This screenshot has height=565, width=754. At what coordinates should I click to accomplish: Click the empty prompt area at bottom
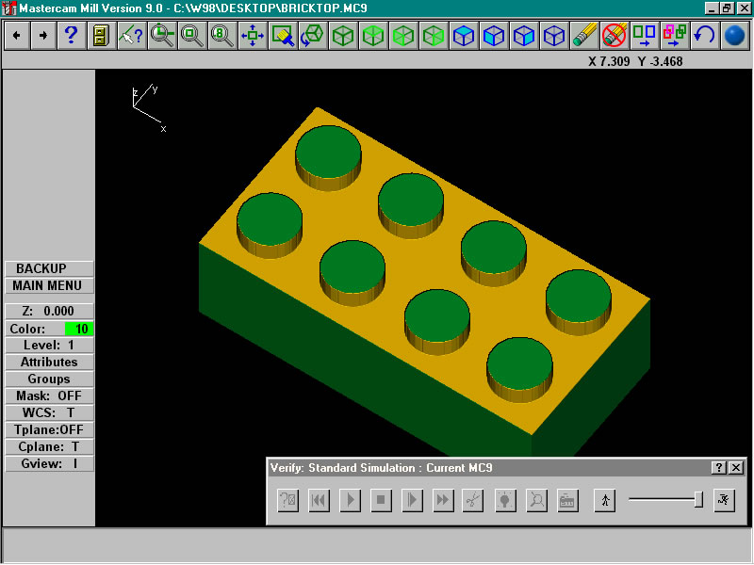[x=377, y=545]
